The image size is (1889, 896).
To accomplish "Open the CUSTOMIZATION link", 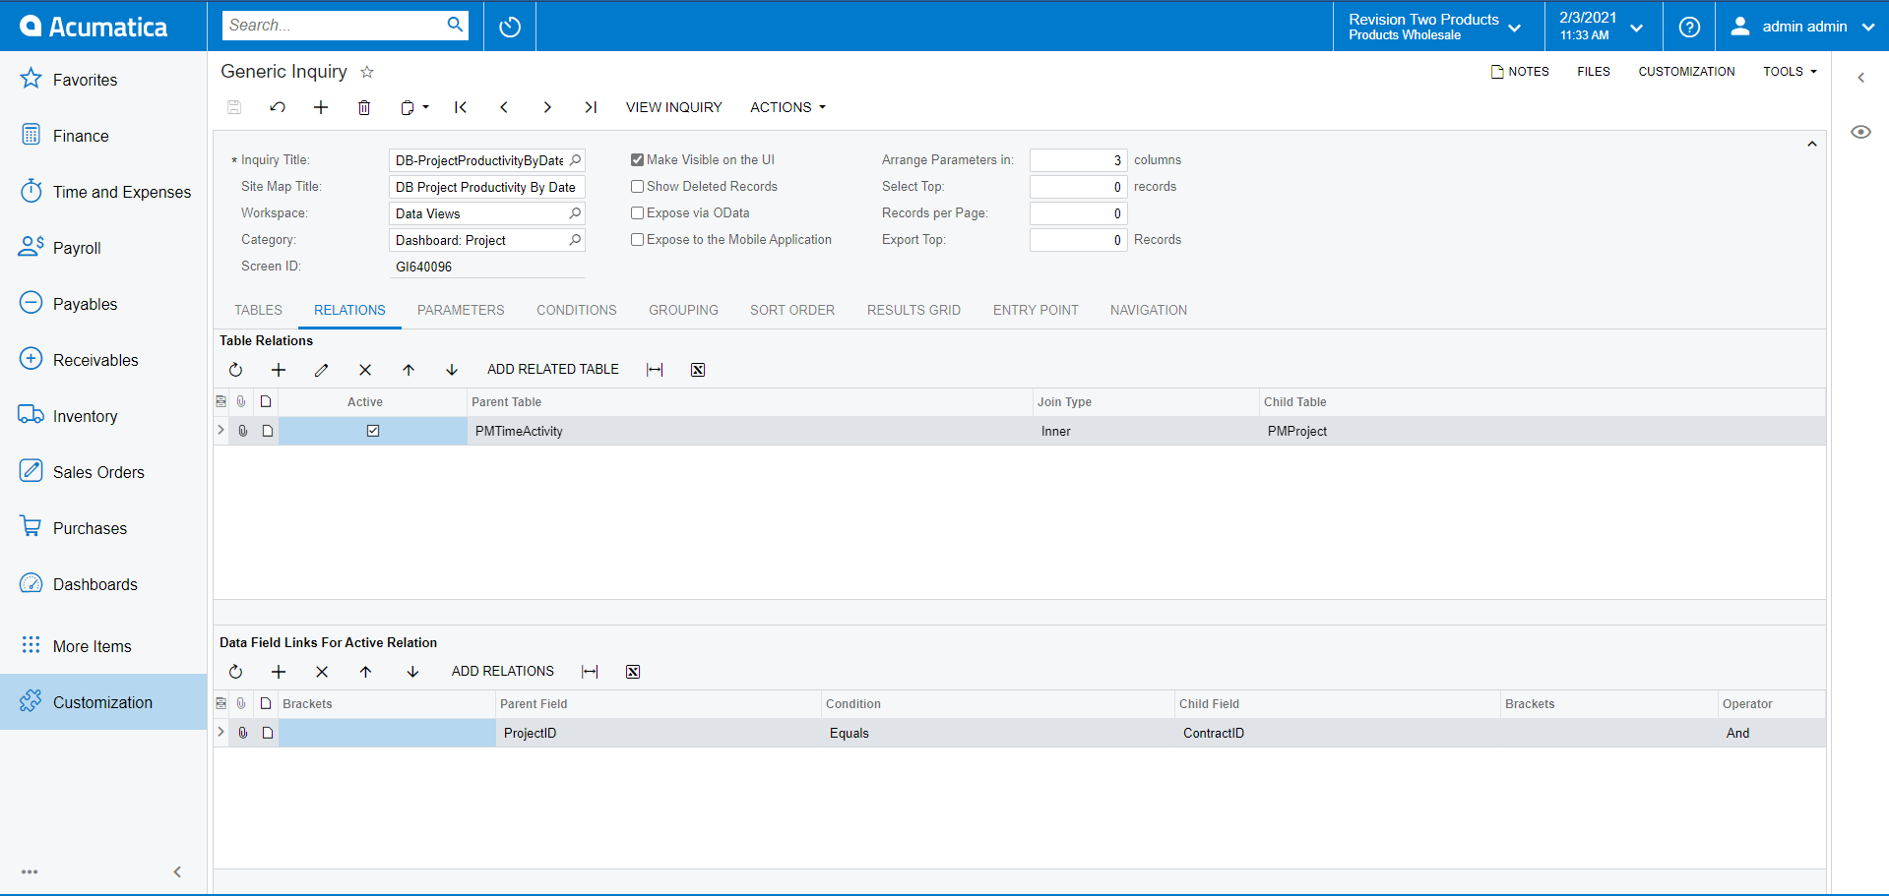I will click(x=1686, y=71).
